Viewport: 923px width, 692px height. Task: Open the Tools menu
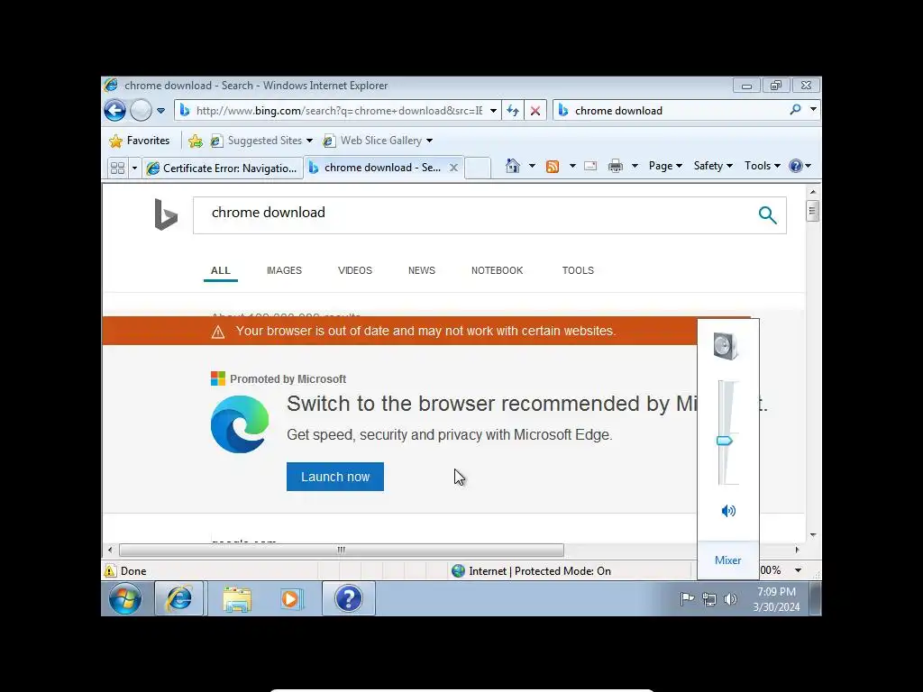tap(763, 166)
